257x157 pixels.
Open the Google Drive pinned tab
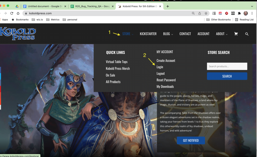17,6
